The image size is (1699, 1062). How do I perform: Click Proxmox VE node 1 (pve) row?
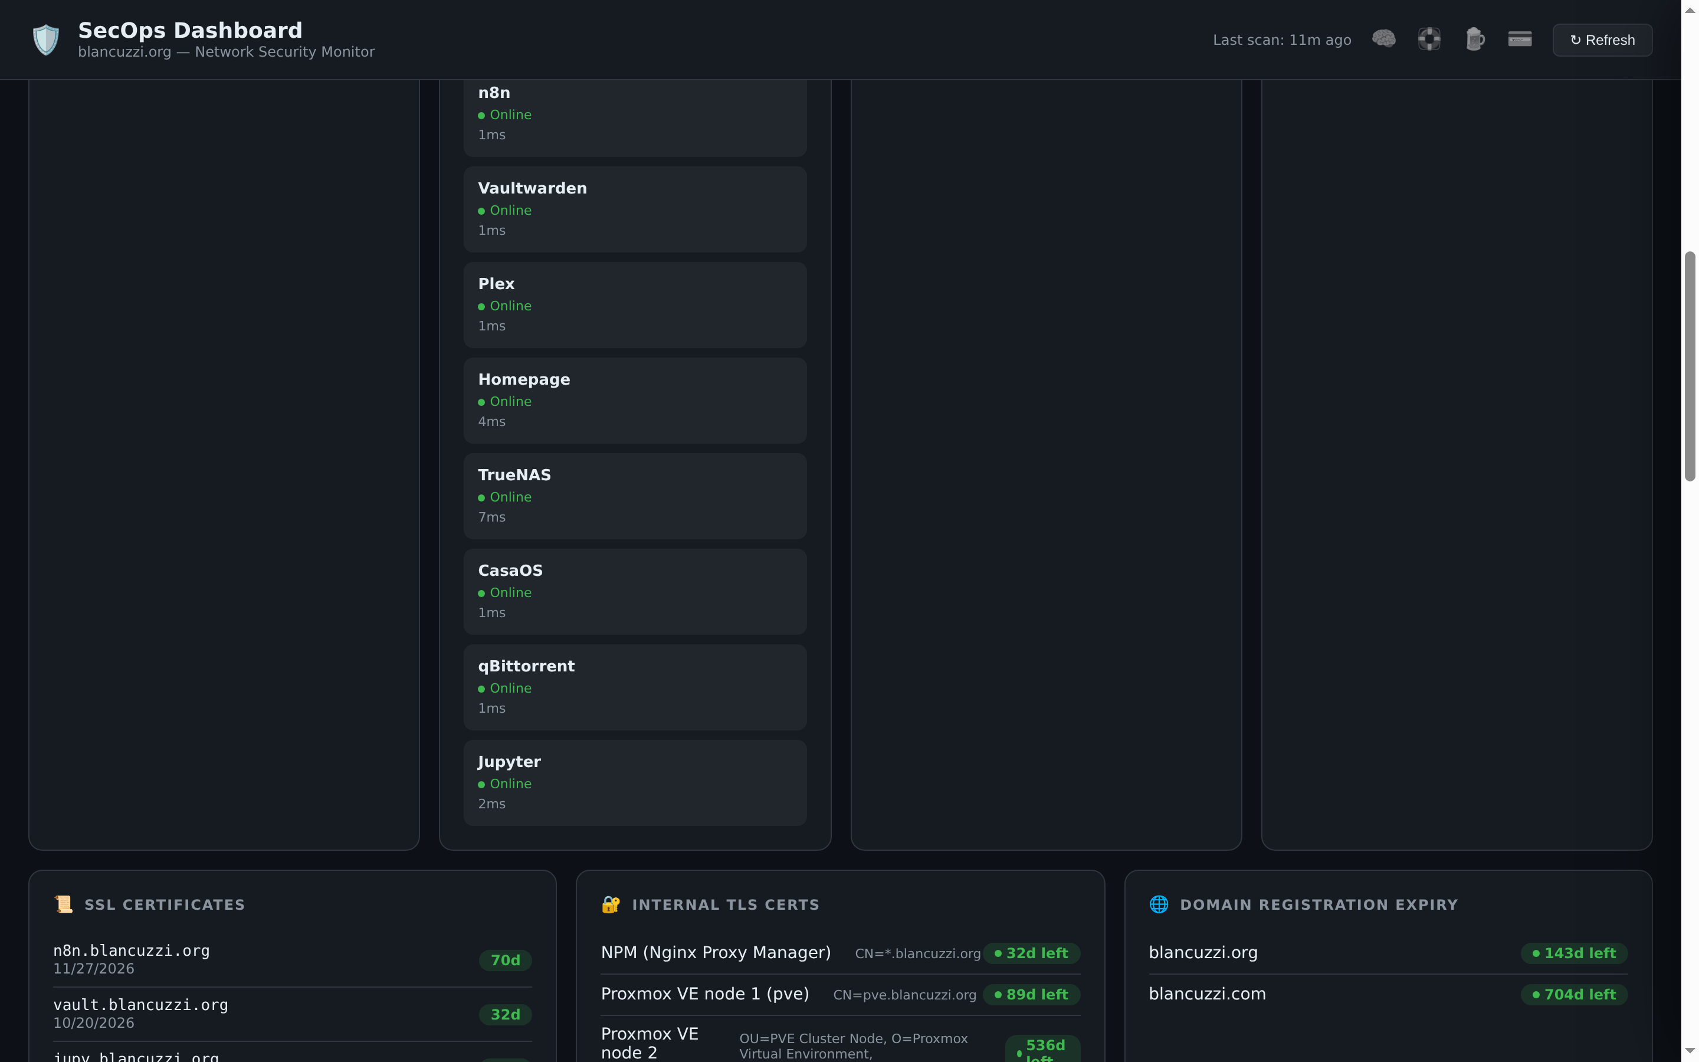(841, 995)
